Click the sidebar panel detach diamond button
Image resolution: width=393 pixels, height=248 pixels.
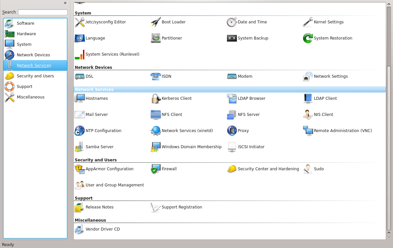point(65,3)
